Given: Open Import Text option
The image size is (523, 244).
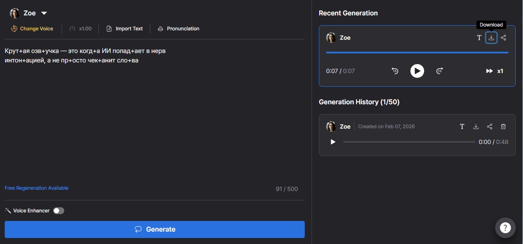Looking at the screenshot, I should click(x=125, y=29).
